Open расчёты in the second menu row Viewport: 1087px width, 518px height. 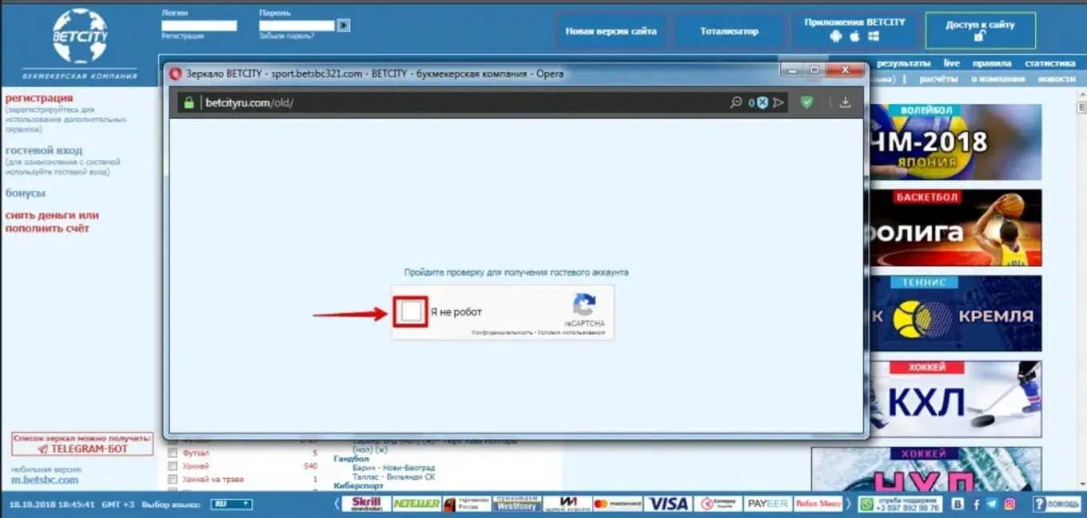click(x=938, y=79)
